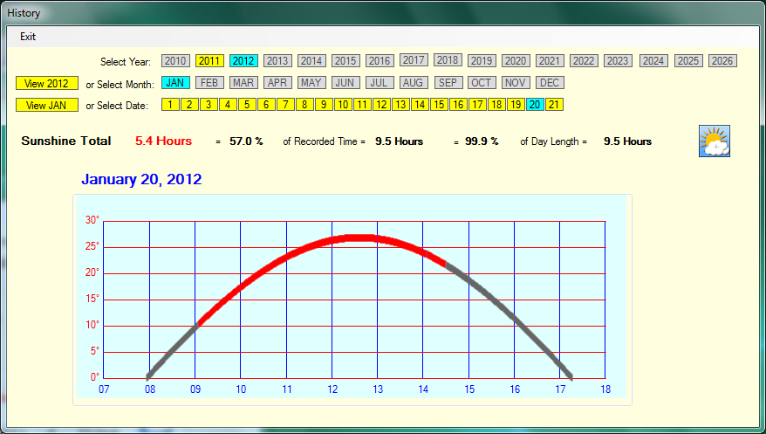
Task: Select year 2018
Action: (448, 59)
